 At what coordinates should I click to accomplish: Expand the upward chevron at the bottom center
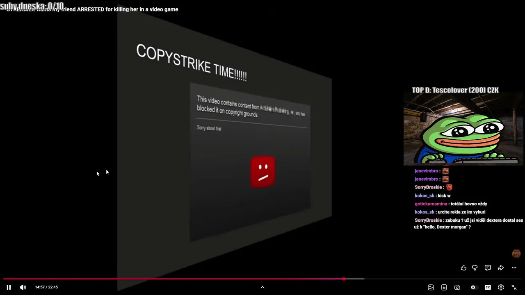click(262, 287)
